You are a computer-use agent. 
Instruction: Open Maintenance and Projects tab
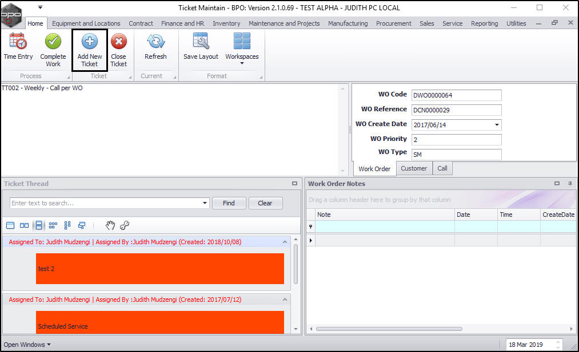click(x=284, y=23)
